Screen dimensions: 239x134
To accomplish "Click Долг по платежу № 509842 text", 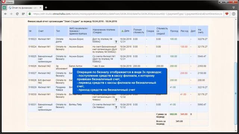I will pos(102,40).
